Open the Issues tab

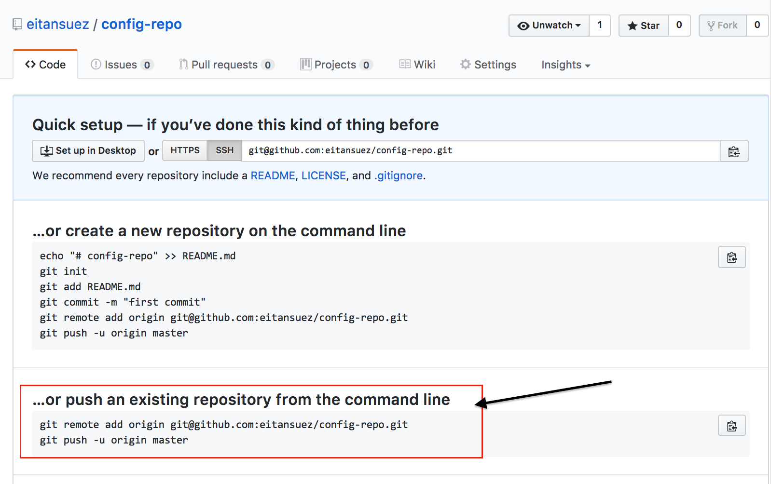[122, 65]
